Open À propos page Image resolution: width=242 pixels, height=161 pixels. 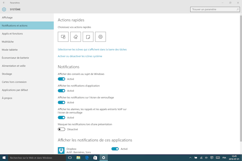point(27,98)
